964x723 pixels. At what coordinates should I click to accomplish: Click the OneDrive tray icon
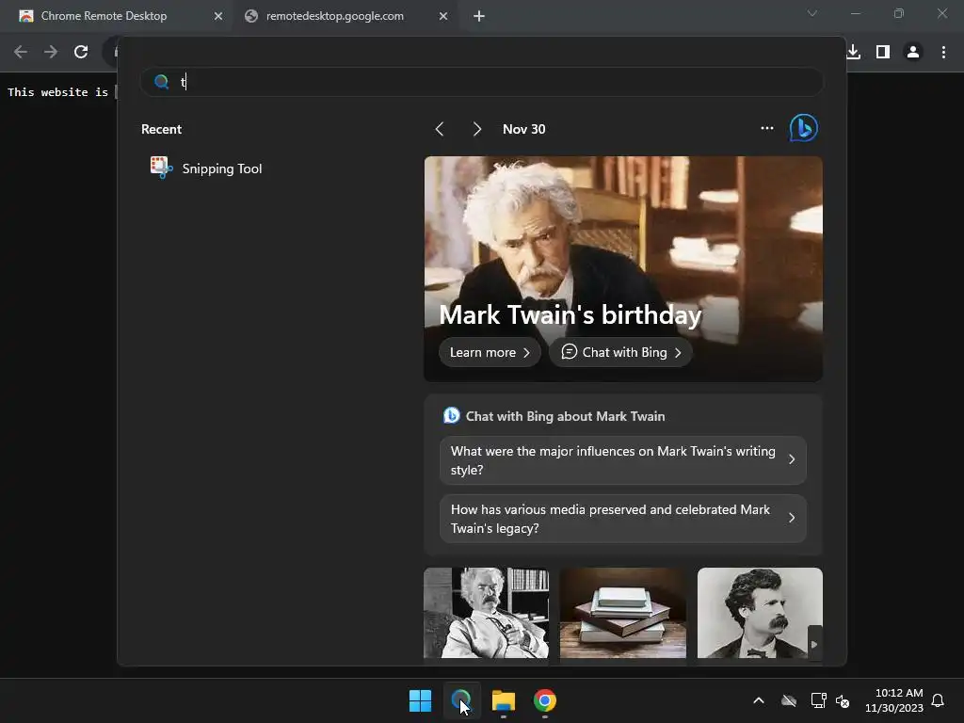789,700
